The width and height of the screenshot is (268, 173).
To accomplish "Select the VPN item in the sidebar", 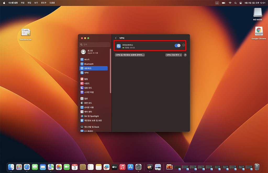I will (94, 73).
